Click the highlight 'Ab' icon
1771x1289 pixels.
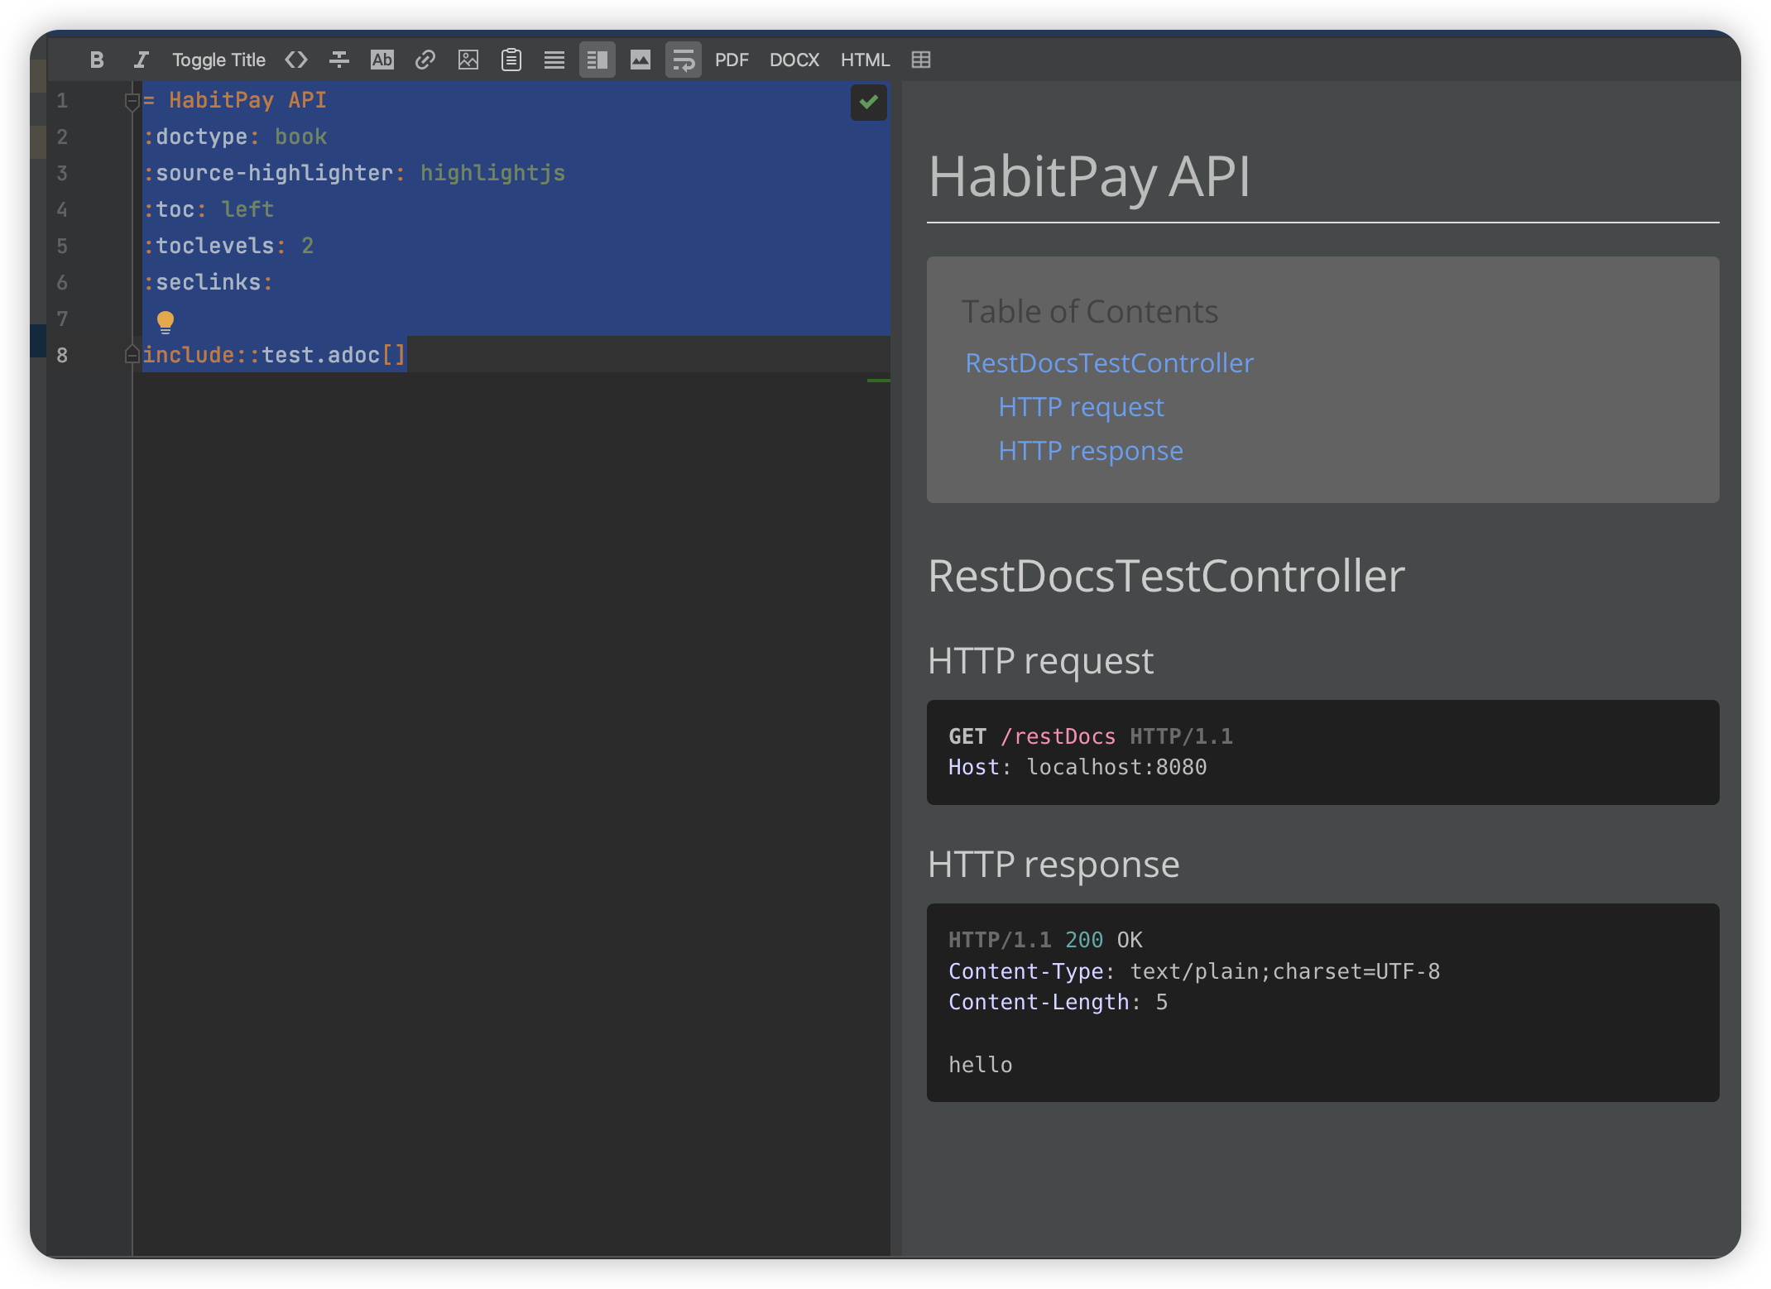[x=382, y=60]
